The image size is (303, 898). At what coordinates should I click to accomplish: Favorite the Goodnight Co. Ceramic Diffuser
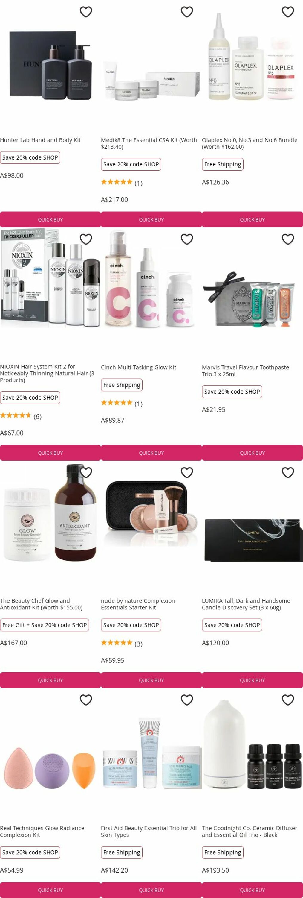288,700
